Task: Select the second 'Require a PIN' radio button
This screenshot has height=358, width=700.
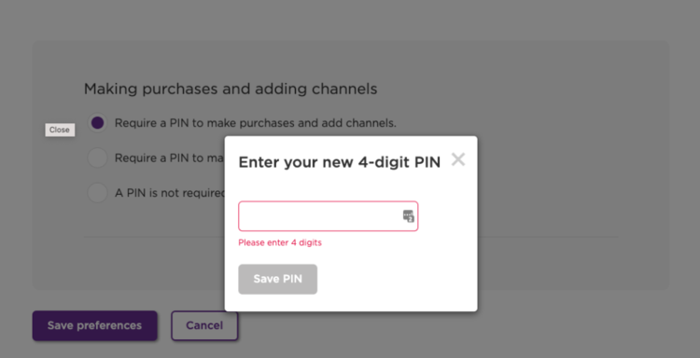Action: 97,158
